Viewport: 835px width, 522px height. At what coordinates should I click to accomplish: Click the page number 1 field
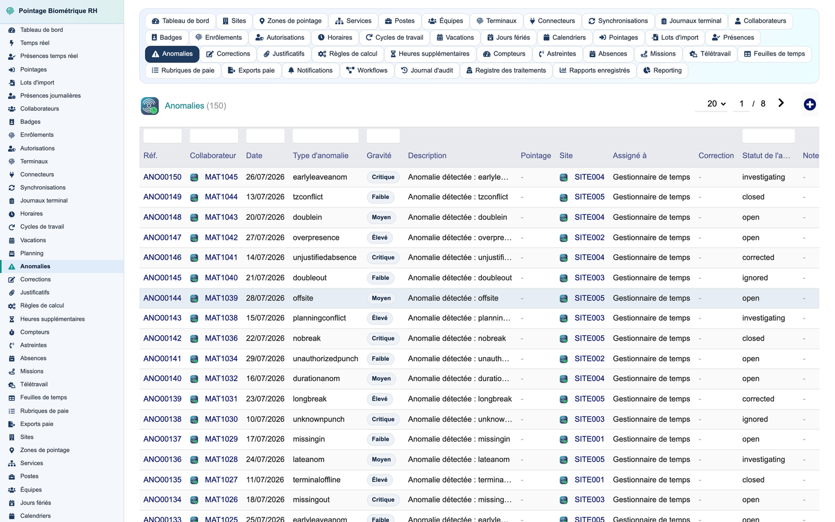(x=741, y=103)
